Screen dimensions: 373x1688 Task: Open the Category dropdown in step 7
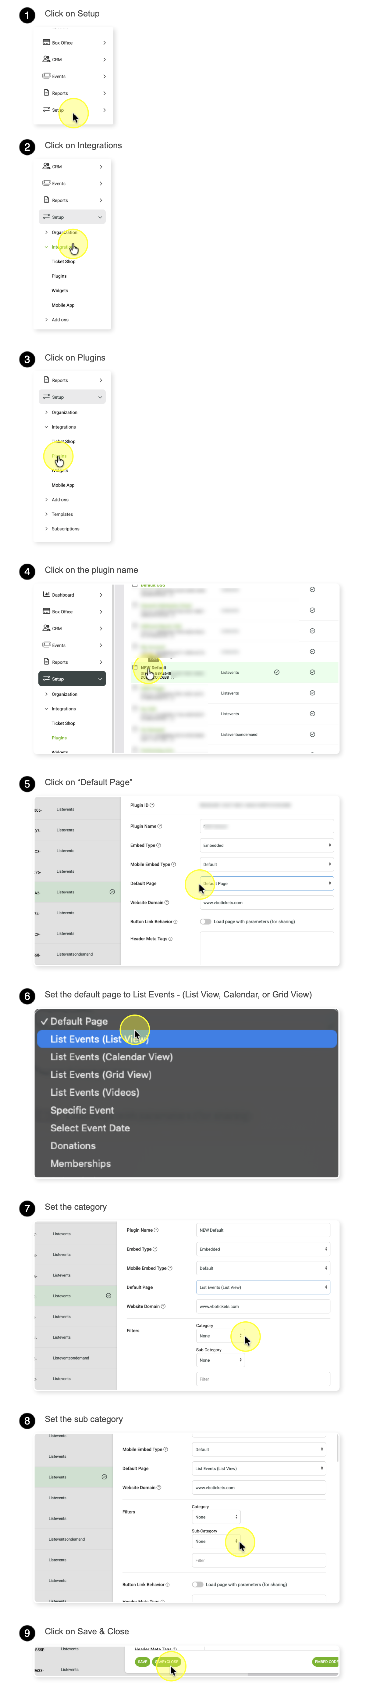coord(220,1335)
